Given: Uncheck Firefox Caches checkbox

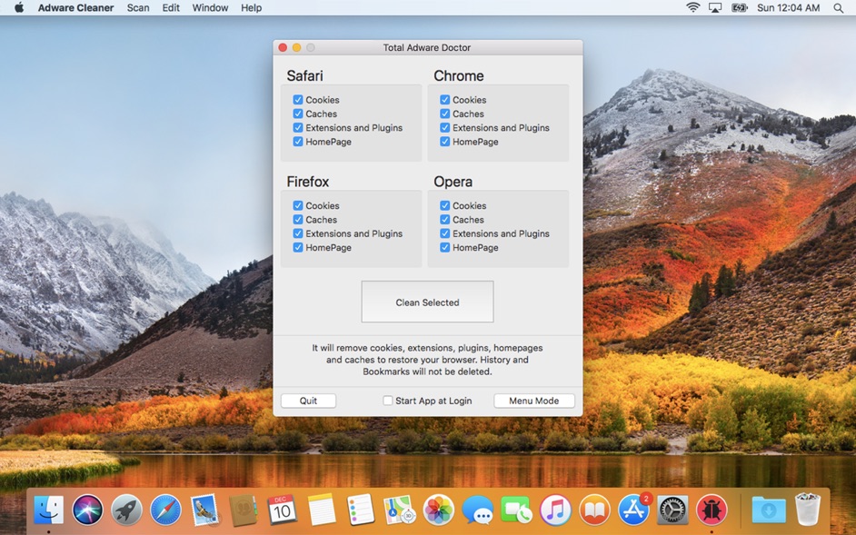Looking at the screenshot, I should coord(297,220).
